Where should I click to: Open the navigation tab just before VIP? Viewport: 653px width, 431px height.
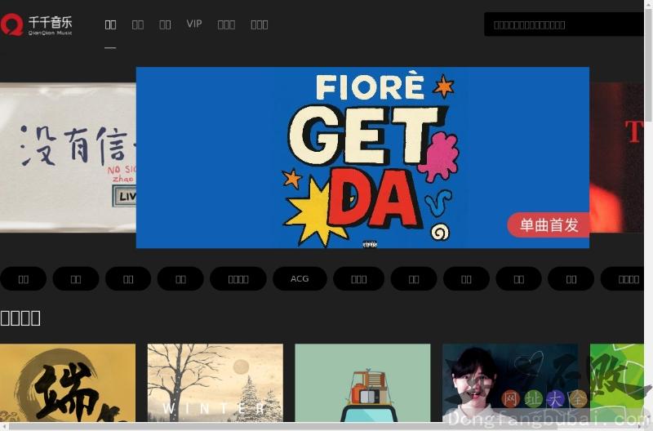point(165,24)
